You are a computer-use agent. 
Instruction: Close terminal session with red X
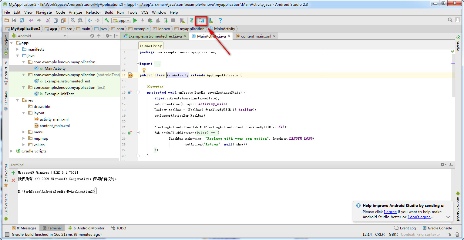(13, 180)
